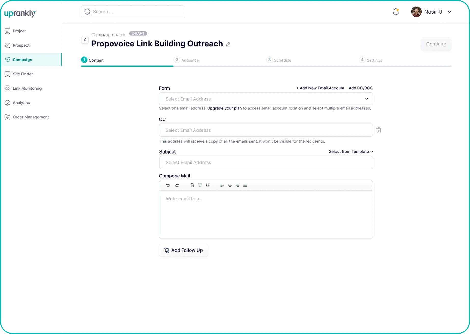Click Nasir U profile avatar
The width and height of the screenshot is (470, 334).
(416, 12)
